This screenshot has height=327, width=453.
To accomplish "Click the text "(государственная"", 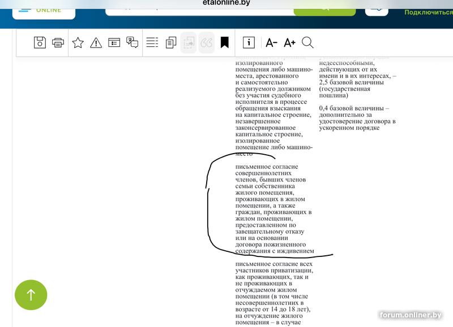I will click(345, 89).
